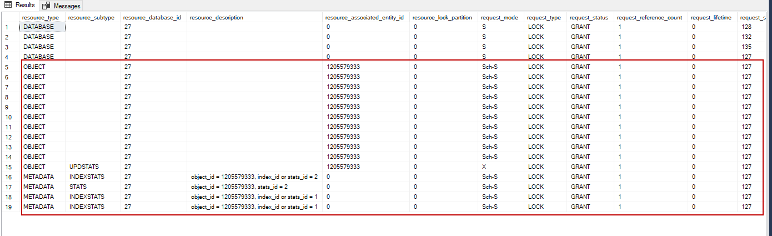Click the X request_mode cell
Image resolution: width=772 pixels, height=236 pixels.
[x=485, y=167]
